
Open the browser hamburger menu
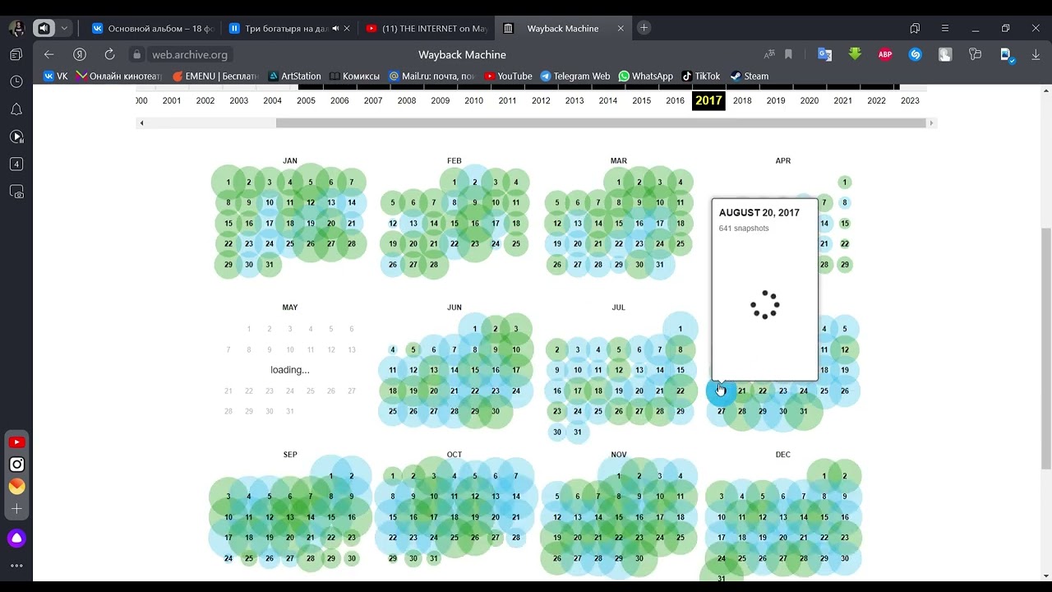(x=945, y=28)
